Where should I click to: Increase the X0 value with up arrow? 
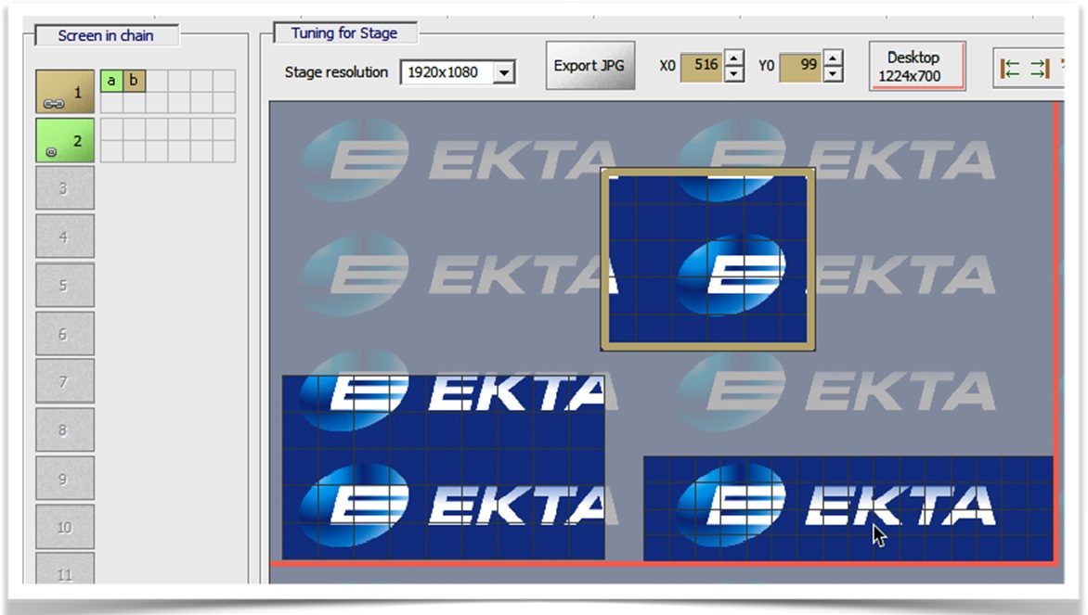[734, 58]
